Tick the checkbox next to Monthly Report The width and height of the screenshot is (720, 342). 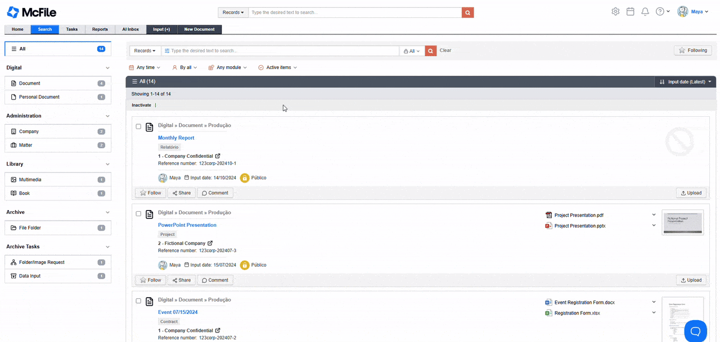pos(138,126)
